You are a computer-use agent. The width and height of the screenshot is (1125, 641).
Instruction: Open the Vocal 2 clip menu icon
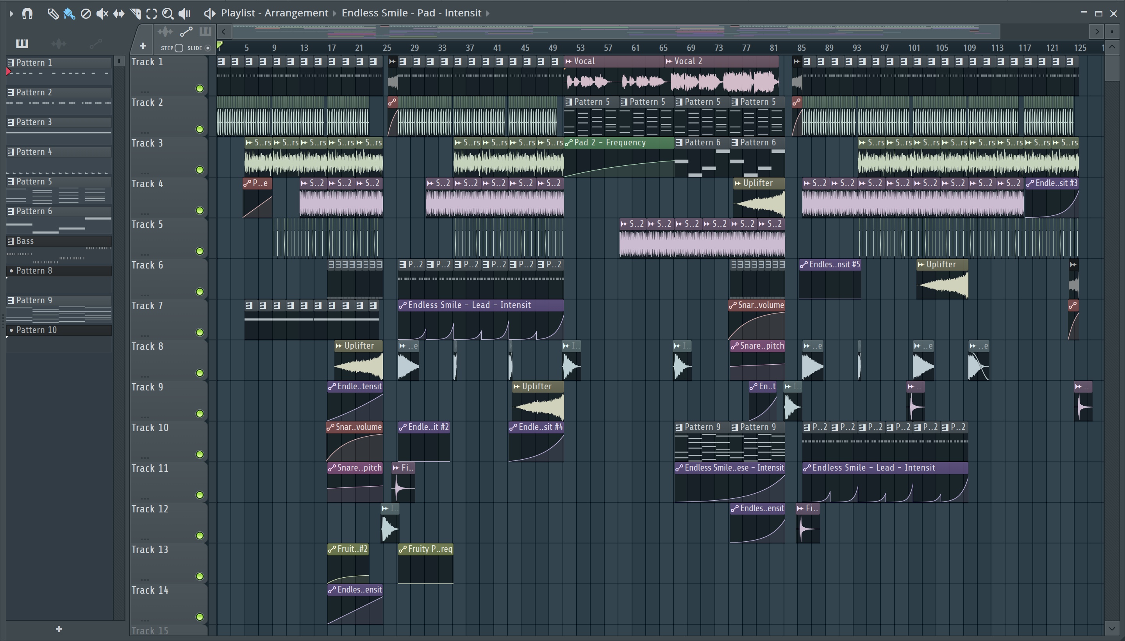click(669, 62)
